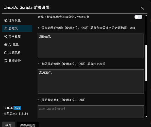Close the LinuxDo Scripts settings dialog
Image resolution: width=151 pixels, height=127 pixels.
142,8
